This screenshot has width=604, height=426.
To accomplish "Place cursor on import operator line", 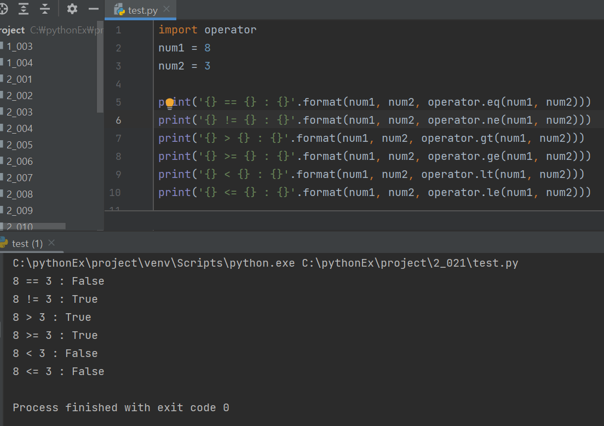I will tap(207, 30).
